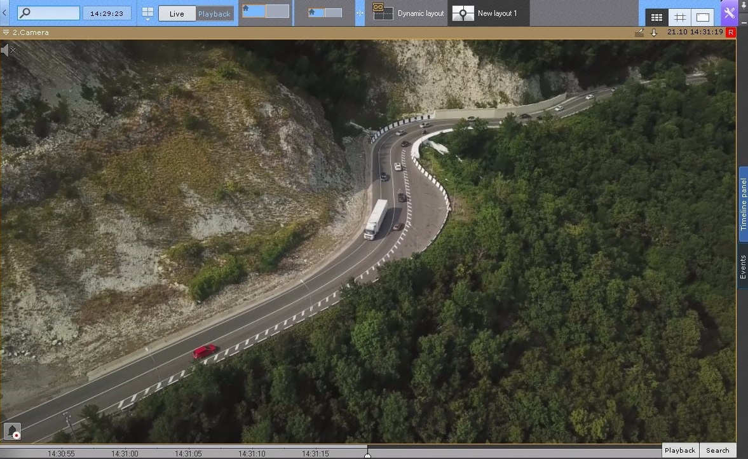Open the layout grid dropdown
The height and width of the screenshot is (459, 748).
[x=147, y=13]
